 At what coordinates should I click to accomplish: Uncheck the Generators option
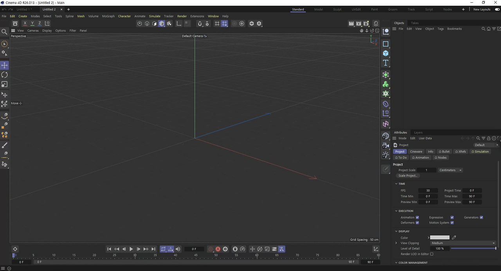pyautogui.click(x=481, y=217)
